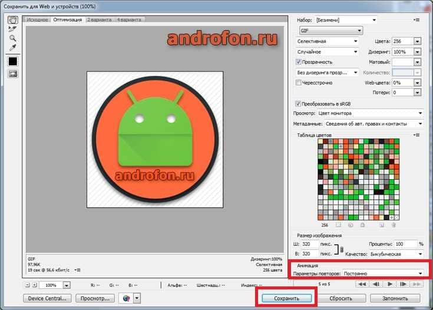Click the Проценты field showing 100
The image size is (433, 310).
405,244
